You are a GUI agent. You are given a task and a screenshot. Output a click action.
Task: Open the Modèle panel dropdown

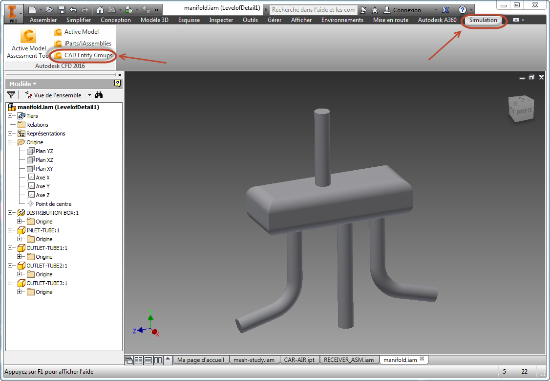23,84
